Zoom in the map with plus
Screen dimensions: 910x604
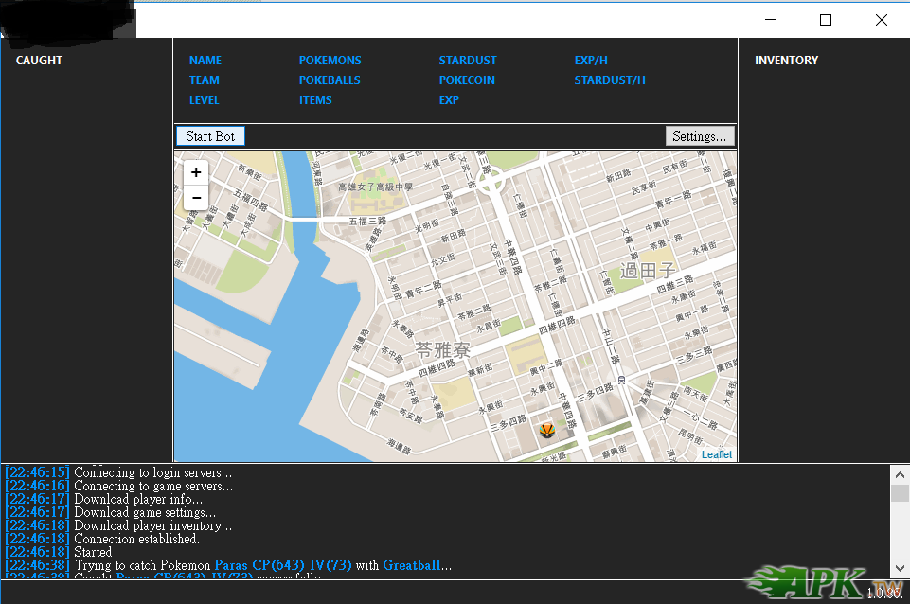[196, 172]
